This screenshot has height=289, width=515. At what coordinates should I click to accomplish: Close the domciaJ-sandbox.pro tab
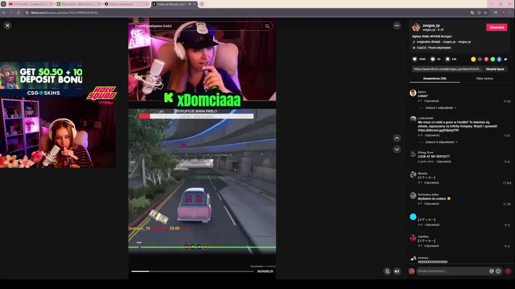pos(146,4)
